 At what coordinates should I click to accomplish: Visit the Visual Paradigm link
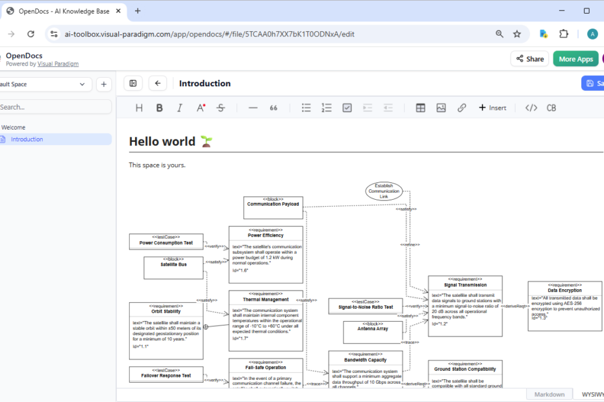58,64
